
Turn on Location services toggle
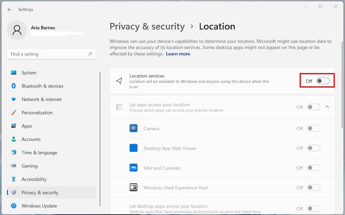(x=323, y=81)
